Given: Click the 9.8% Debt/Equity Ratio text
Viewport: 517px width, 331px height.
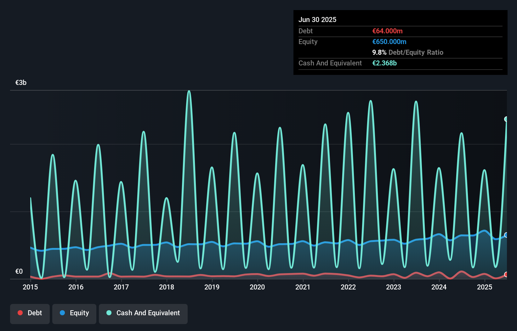Looking at the screenshot, I should (407, 53).
